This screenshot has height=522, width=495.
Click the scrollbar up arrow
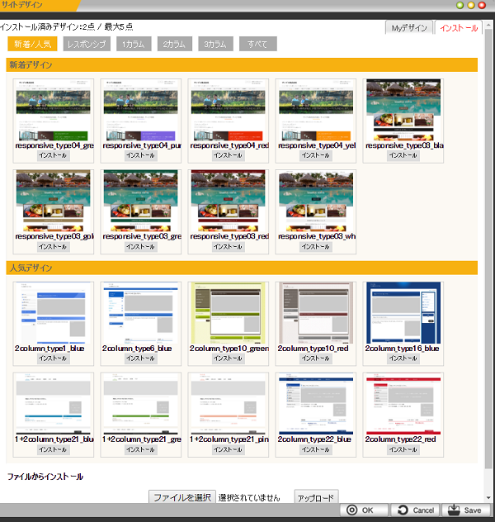[488, 25]
